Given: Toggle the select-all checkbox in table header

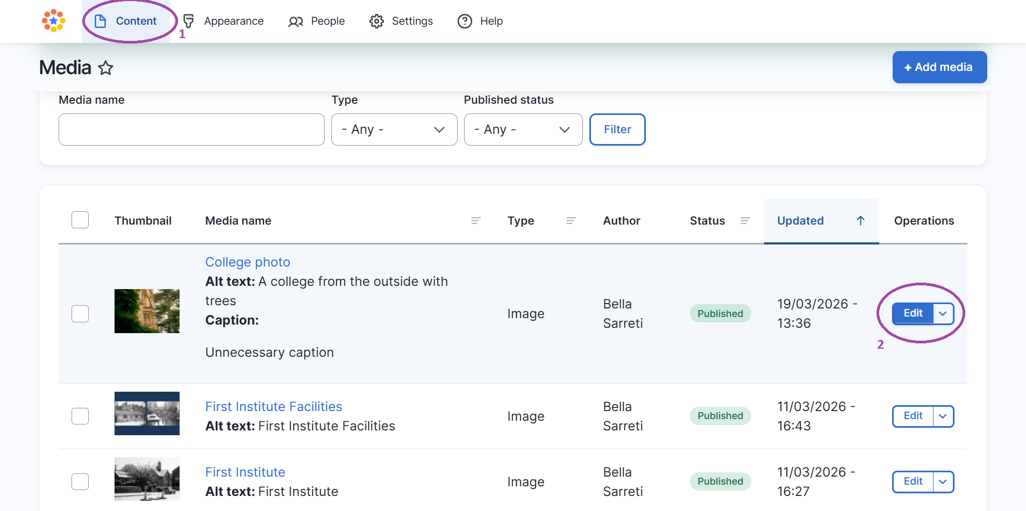Looking at the screenshot, I should pyautogui.click(x=80, y=220).
